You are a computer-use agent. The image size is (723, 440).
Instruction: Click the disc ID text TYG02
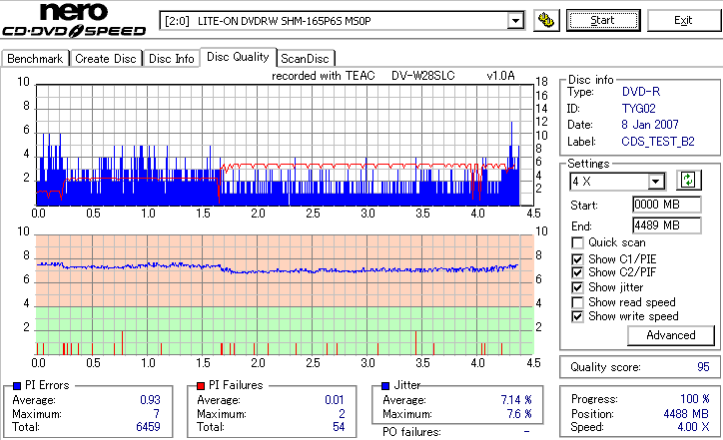(639, 109)
